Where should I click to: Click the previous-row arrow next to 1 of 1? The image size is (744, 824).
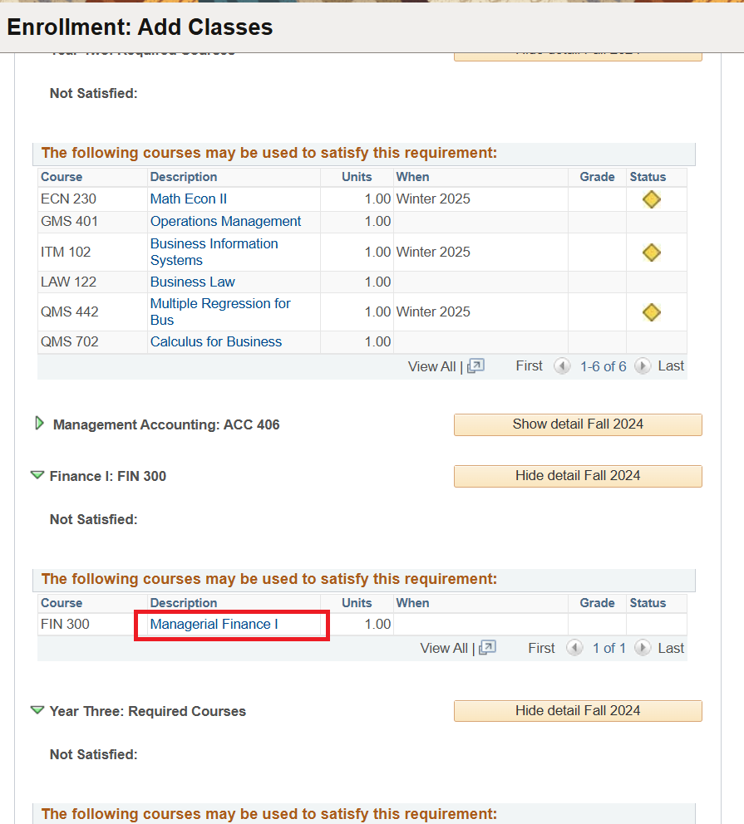pyautogui.click(x=574, y=649)
